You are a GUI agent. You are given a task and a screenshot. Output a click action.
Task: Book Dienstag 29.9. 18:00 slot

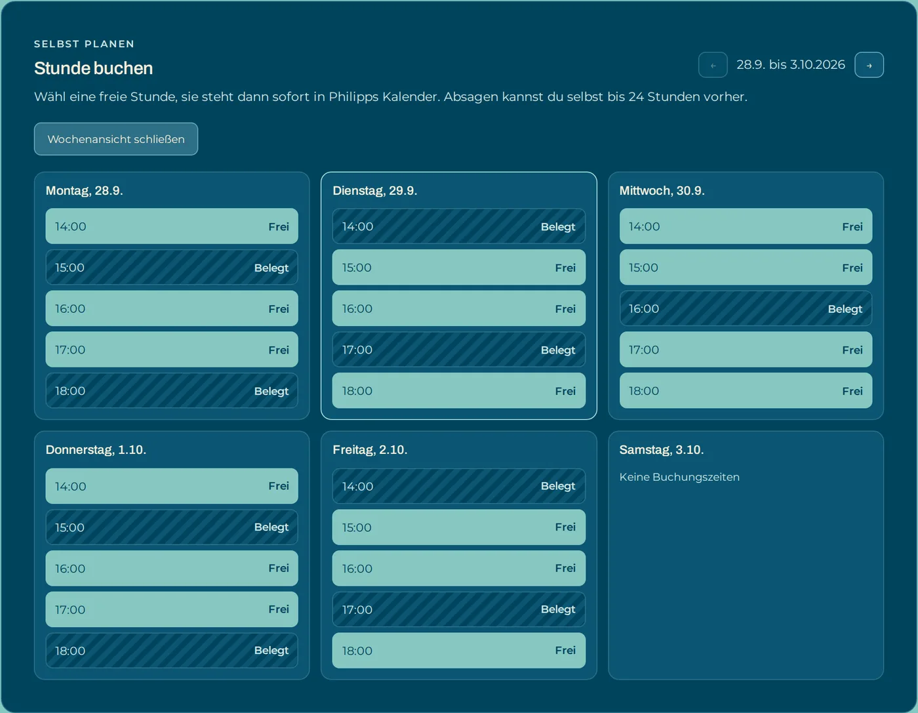tap(459, 391)
